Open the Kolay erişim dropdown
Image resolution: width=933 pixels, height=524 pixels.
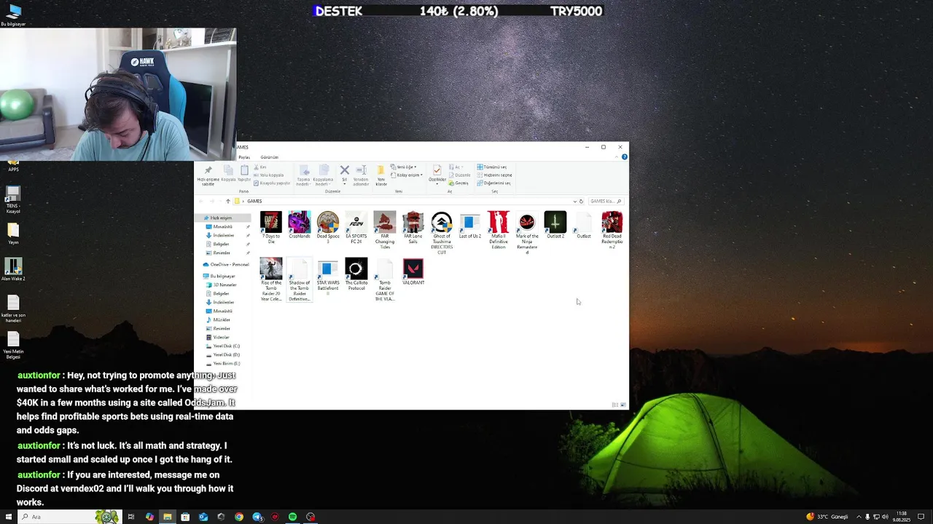[406, 175]
